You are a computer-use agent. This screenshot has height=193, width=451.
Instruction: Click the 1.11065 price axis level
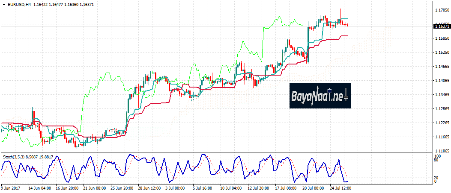(441, 151)
